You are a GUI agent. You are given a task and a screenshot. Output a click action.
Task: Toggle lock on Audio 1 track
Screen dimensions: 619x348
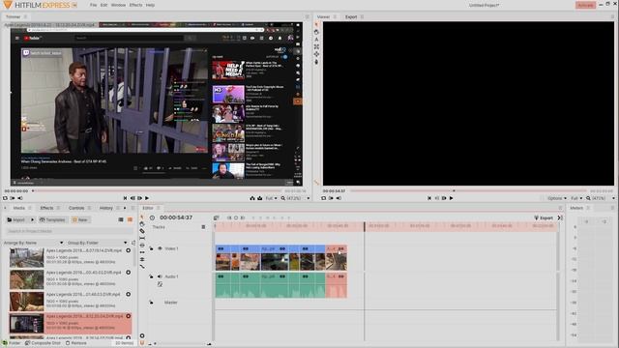(x=151, y=276)
